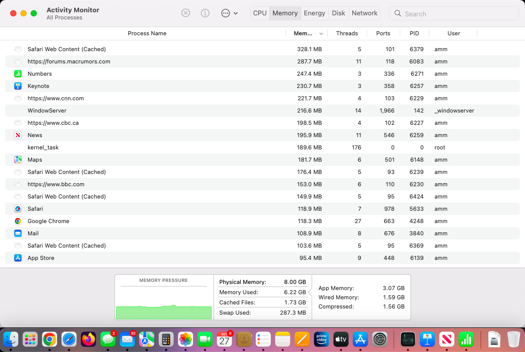Open the ellipsis action menu dropdown
Image resolution: width=525 pixels, height=352 pixels.
[230, 13]
